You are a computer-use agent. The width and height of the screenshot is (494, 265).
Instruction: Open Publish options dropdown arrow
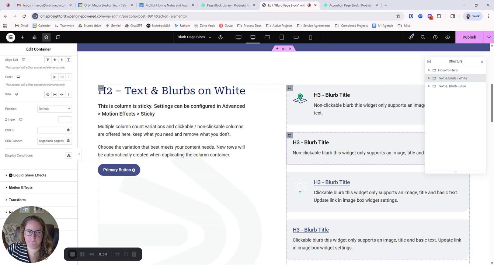coord(489,37)
